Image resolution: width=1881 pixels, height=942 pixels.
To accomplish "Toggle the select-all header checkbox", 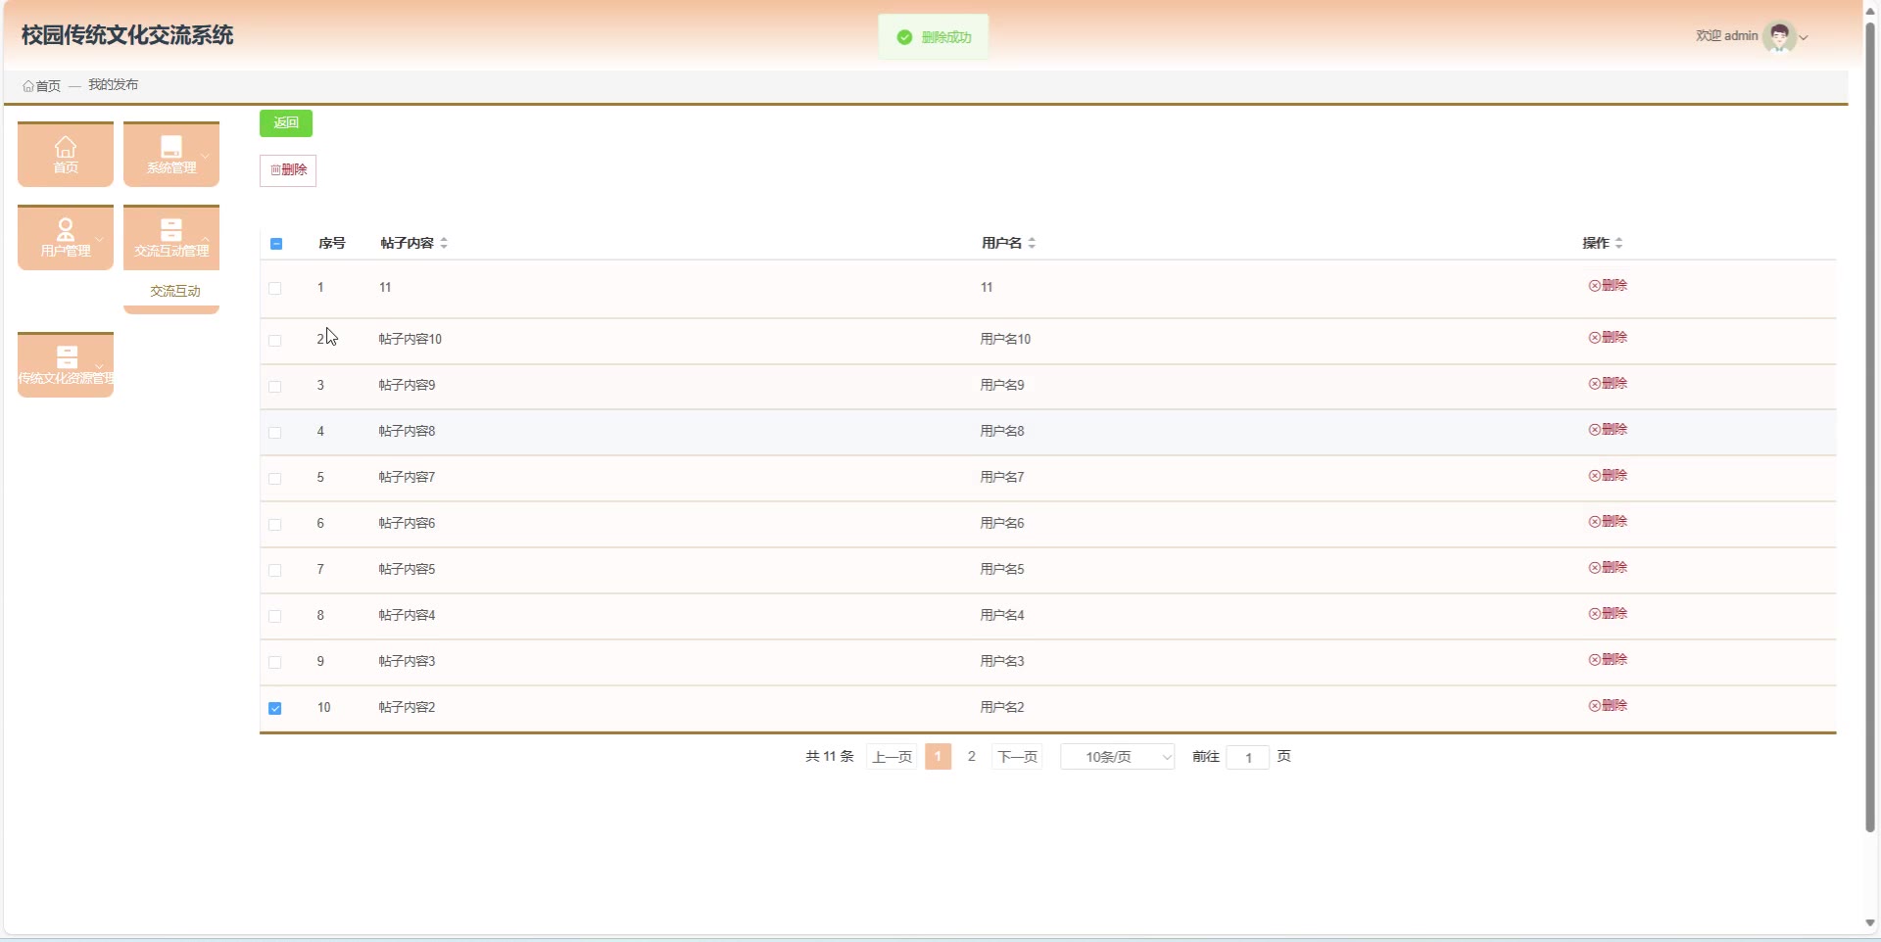I will click(x=276, y=244).
